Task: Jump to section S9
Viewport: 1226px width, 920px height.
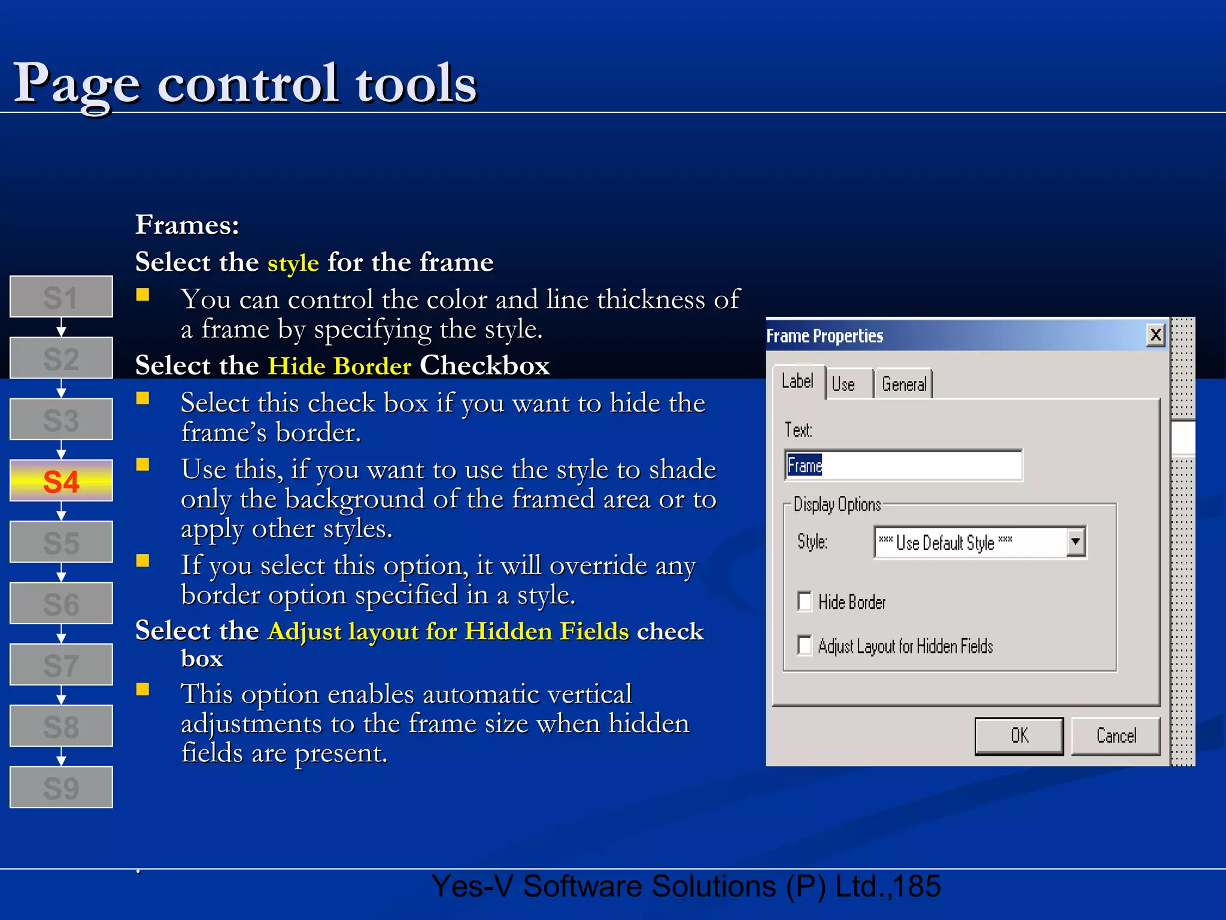Action: click(x=61, y=787)
